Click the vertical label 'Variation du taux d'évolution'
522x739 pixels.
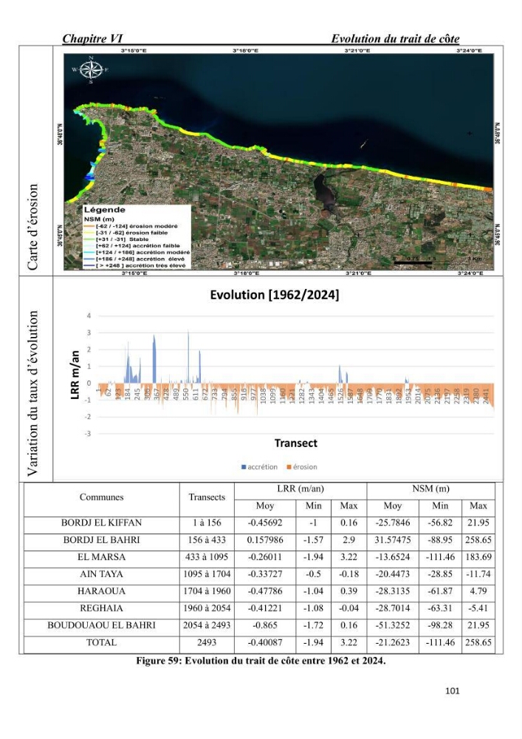pyautogui.click(x=32, y=393)
